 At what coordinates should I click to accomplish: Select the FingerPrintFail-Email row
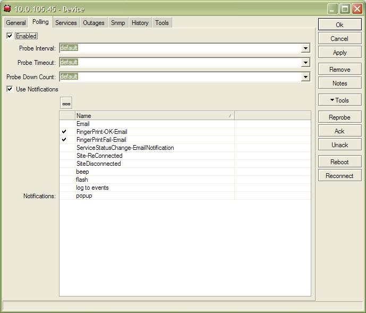point(185,140)
